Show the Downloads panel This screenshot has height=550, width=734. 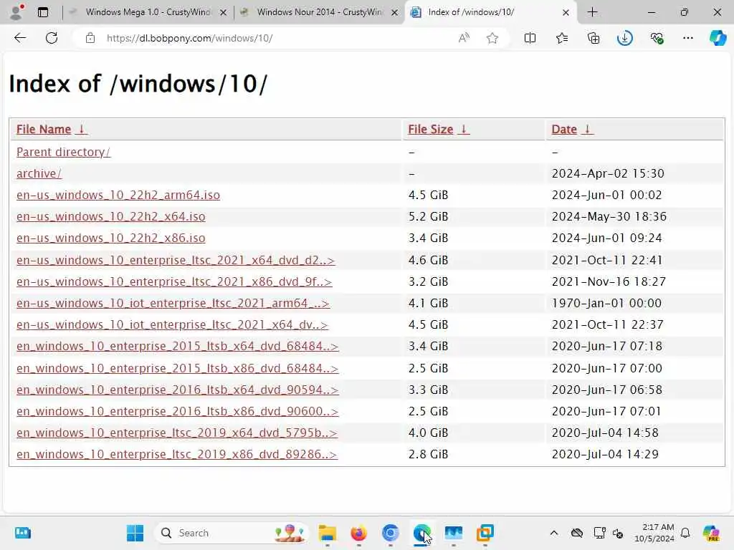click(625, 38)
